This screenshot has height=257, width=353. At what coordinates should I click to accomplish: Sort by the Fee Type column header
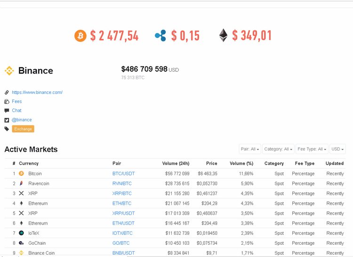(x=305, y=163)
